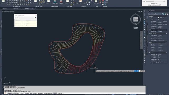Click the drawing area vertical scrollbar
This screenshot has width=169, height=95.
141,40
